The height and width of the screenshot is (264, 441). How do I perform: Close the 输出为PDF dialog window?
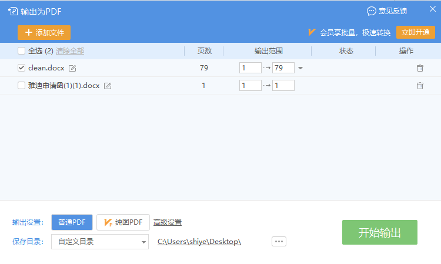(x=432, y=10)
